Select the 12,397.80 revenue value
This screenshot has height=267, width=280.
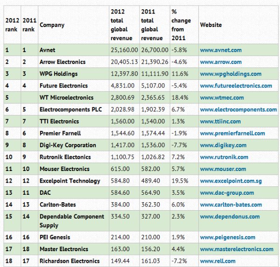click(x=124, y=74)
